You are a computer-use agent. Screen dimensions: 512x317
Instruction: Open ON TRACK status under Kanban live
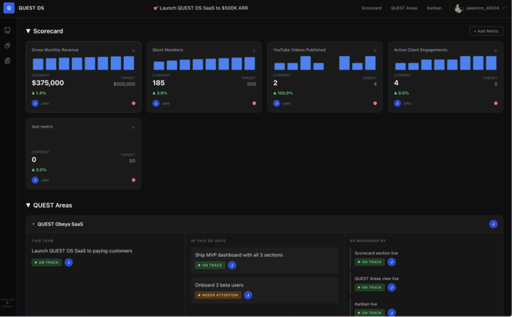(x=370, y=313)
